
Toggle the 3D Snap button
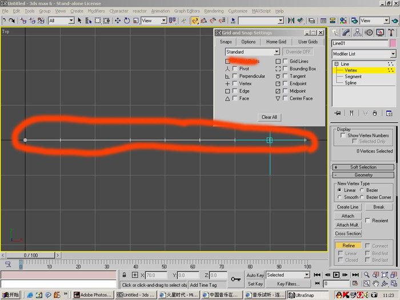(195, 21)
